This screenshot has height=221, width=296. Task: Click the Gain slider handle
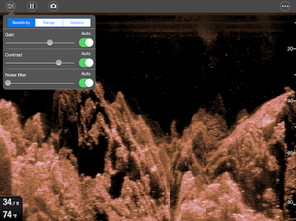point(50,43)
